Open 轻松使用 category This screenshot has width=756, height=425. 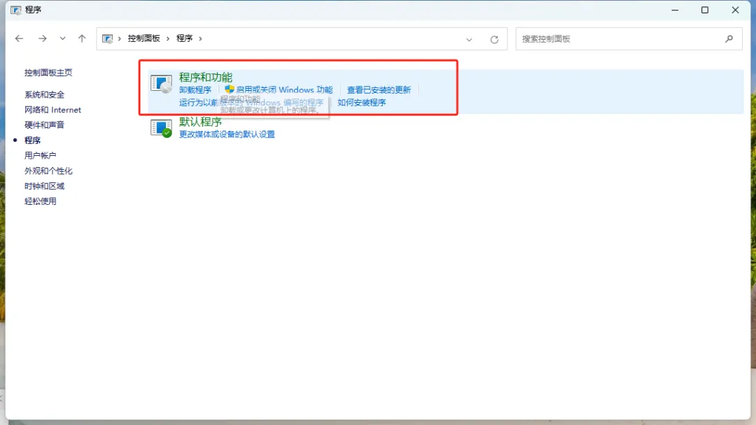pyautogui.click(x=40, y=201)
